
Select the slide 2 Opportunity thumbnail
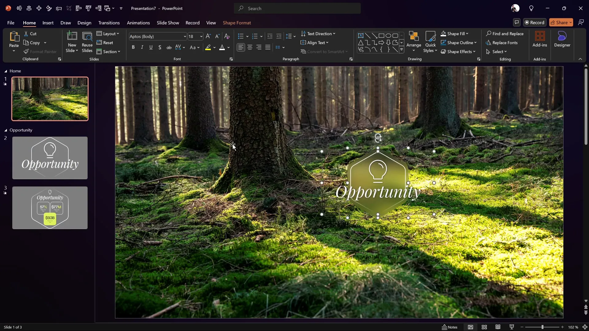(x=50, y=158)
